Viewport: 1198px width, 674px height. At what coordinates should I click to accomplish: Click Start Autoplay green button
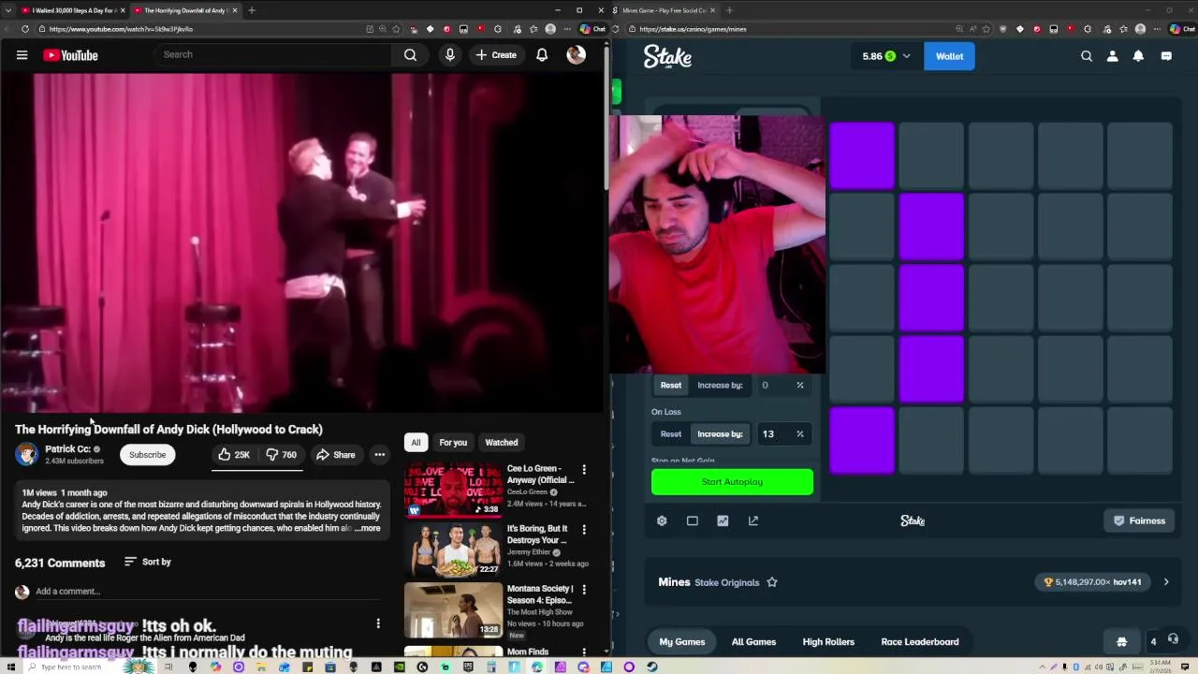(732, 482)
